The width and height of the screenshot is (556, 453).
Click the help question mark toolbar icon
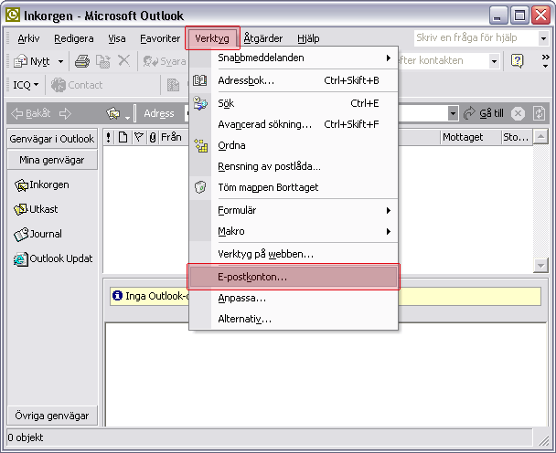517,61
